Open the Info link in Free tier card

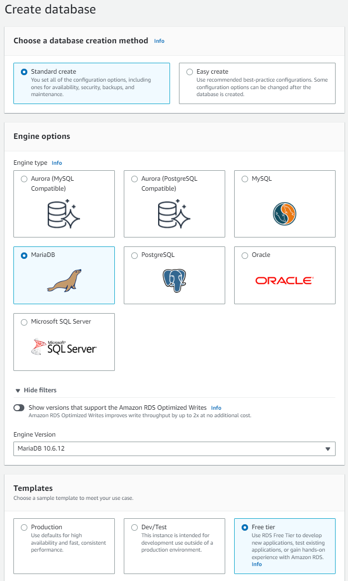[257, 564]
